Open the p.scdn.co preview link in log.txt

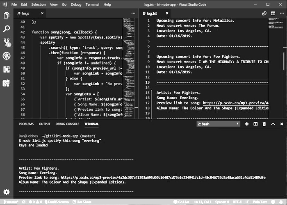pyautogui.click(x=236, y=103)
